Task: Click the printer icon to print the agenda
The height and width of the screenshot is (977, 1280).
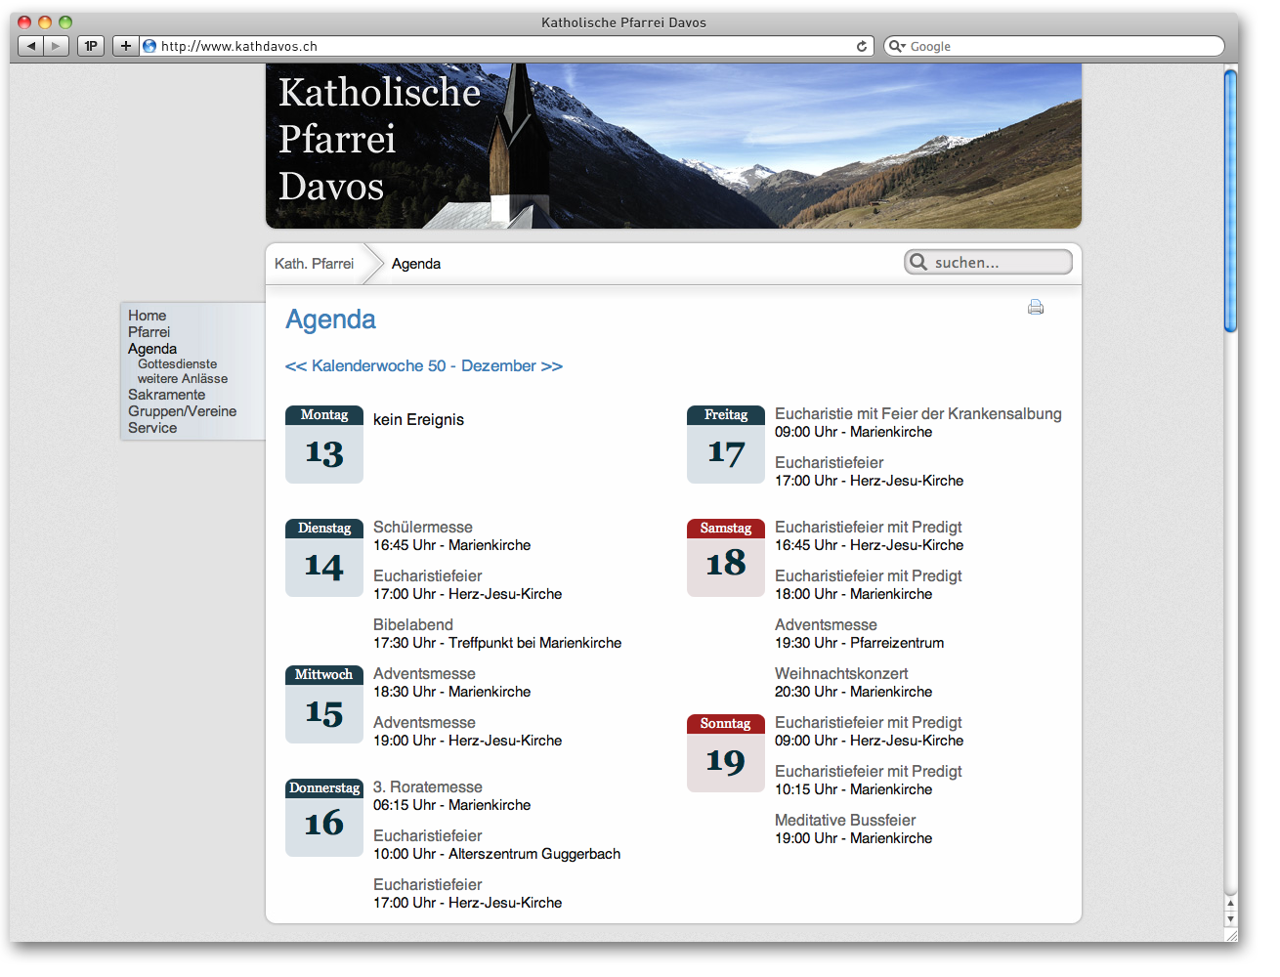Action: [x=1036, y=308]
